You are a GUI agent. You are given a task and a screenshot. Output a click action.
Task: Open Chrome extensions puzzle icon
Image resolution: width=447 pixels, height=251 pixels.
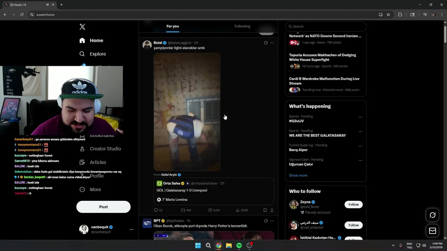(400, 15)
